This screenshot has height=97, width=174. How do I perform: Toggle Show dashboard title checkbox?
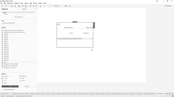[2, 89]
